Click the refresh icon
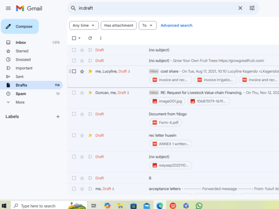279x209 pixels. [x=90, y=38]
